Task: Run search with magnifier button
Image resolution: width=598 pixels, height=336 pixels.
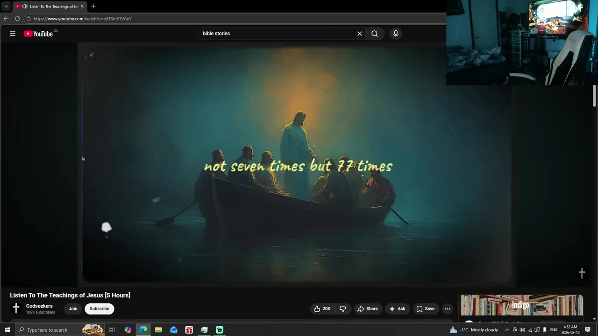Action: [x=375, y=34]
